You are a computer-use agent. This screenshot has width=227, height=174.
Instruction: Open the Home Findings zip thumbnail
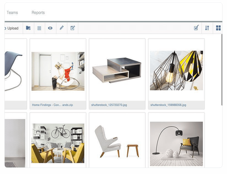(58, 71)
